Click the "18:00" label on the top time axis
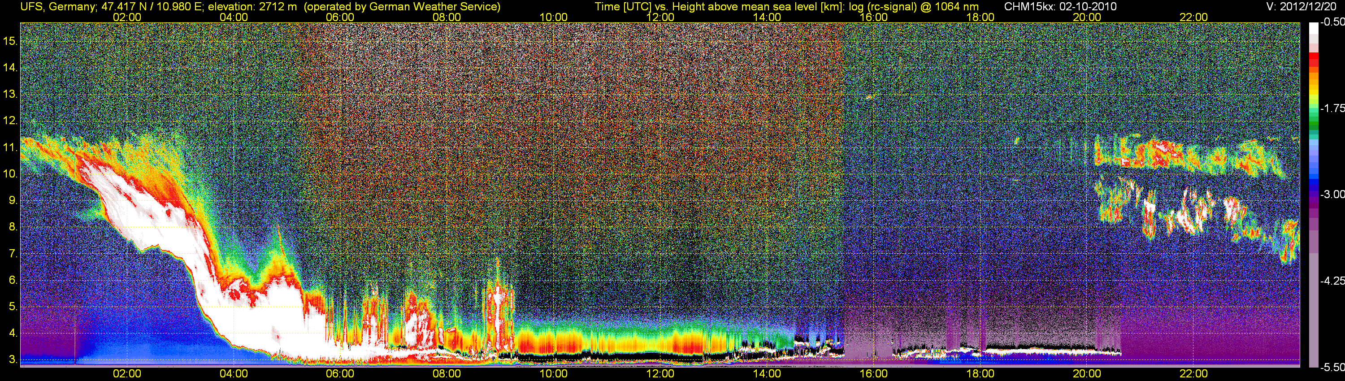 (980, 17)
